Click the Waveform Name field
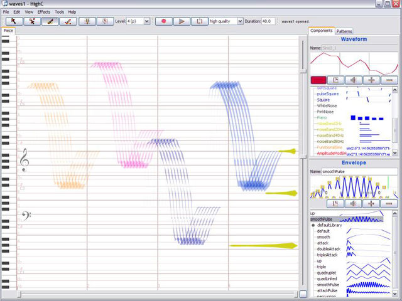Screen dimensions: 402x301 tap(360, 48)
